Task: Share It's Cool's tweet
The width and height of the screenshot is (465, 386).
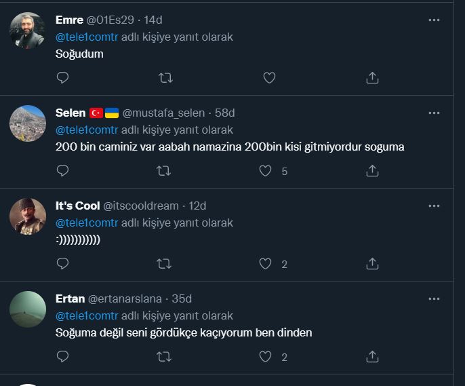Action: pos(372,264)
